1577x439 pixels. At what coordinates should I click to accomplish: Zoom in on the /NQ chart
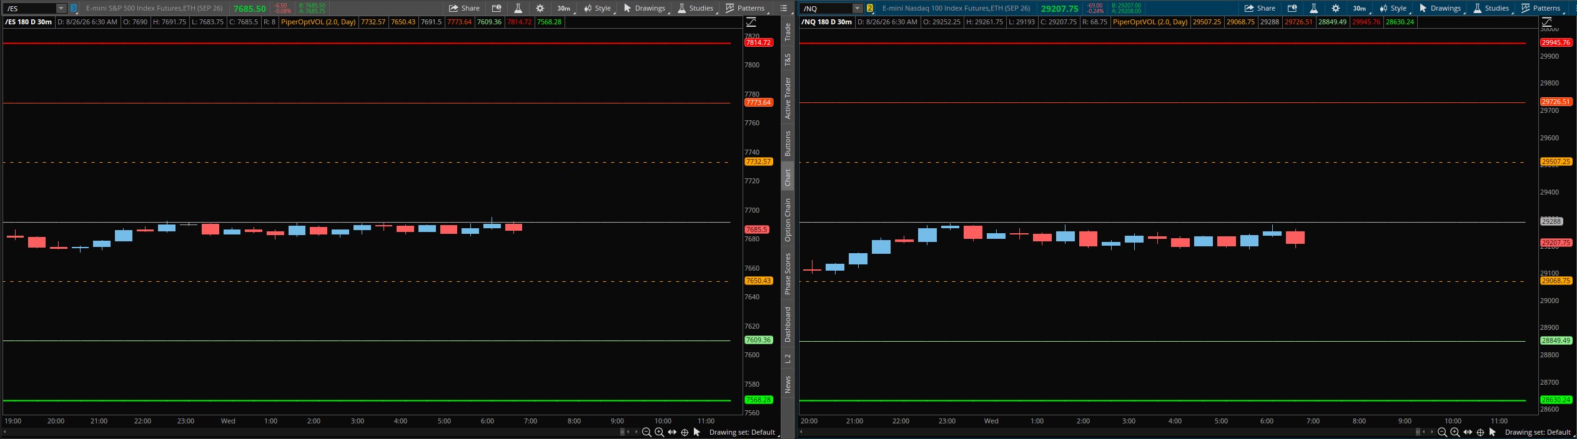click(1455, 432)
